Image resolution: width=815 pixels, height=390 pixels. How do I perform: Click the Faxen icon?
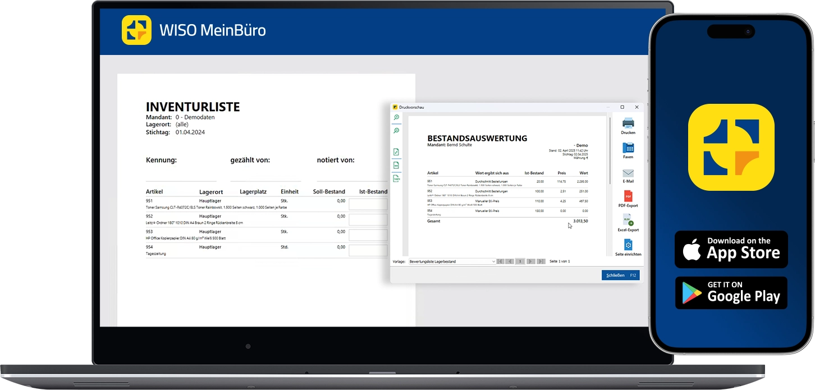(x=628, y=148)
